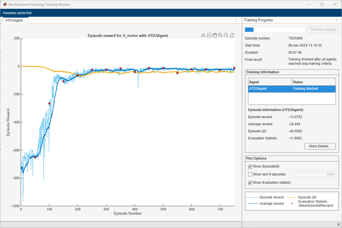Switch to the rlTD3Agent document tab
Screen dimensions: 342x228
click(14, 20)
